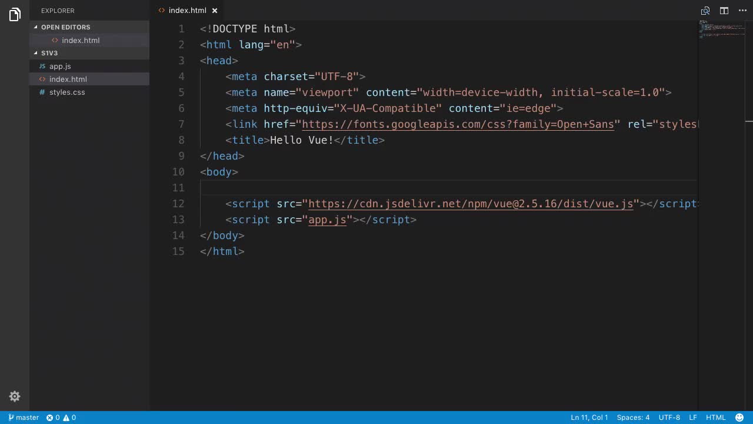Click the Ln 11, Col 1 position indicator
The width and height of the screenshot is (753, 424).
(x=589, y=418)
